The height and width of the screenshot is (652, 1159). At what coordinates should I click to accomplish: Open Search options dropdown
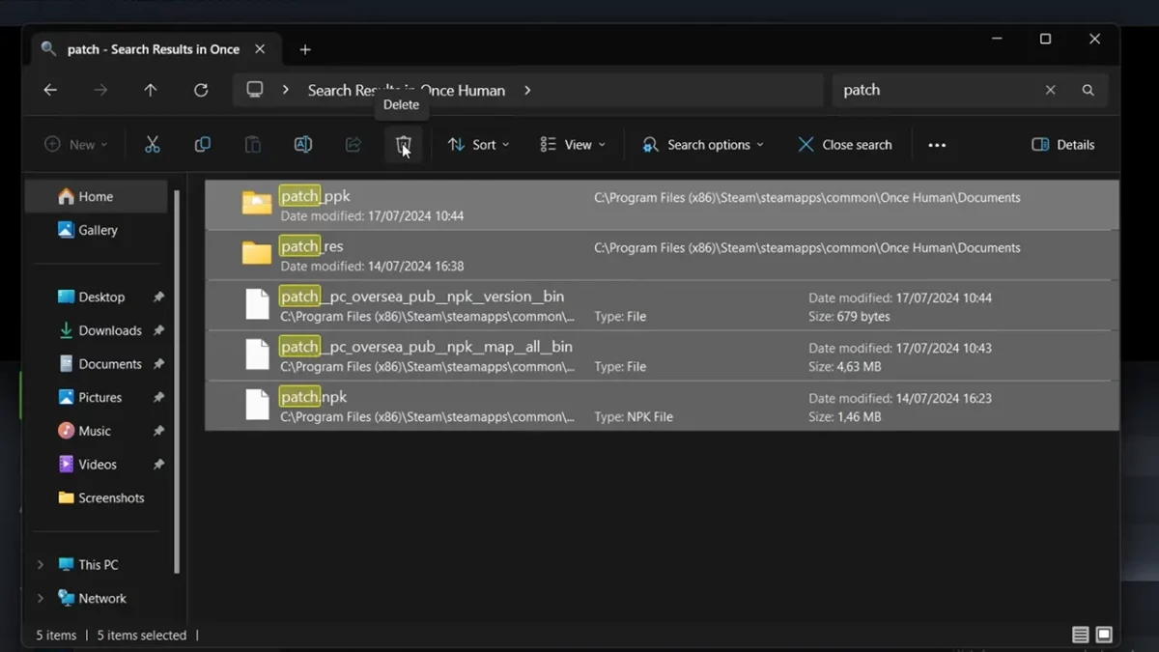pos(703,145)
